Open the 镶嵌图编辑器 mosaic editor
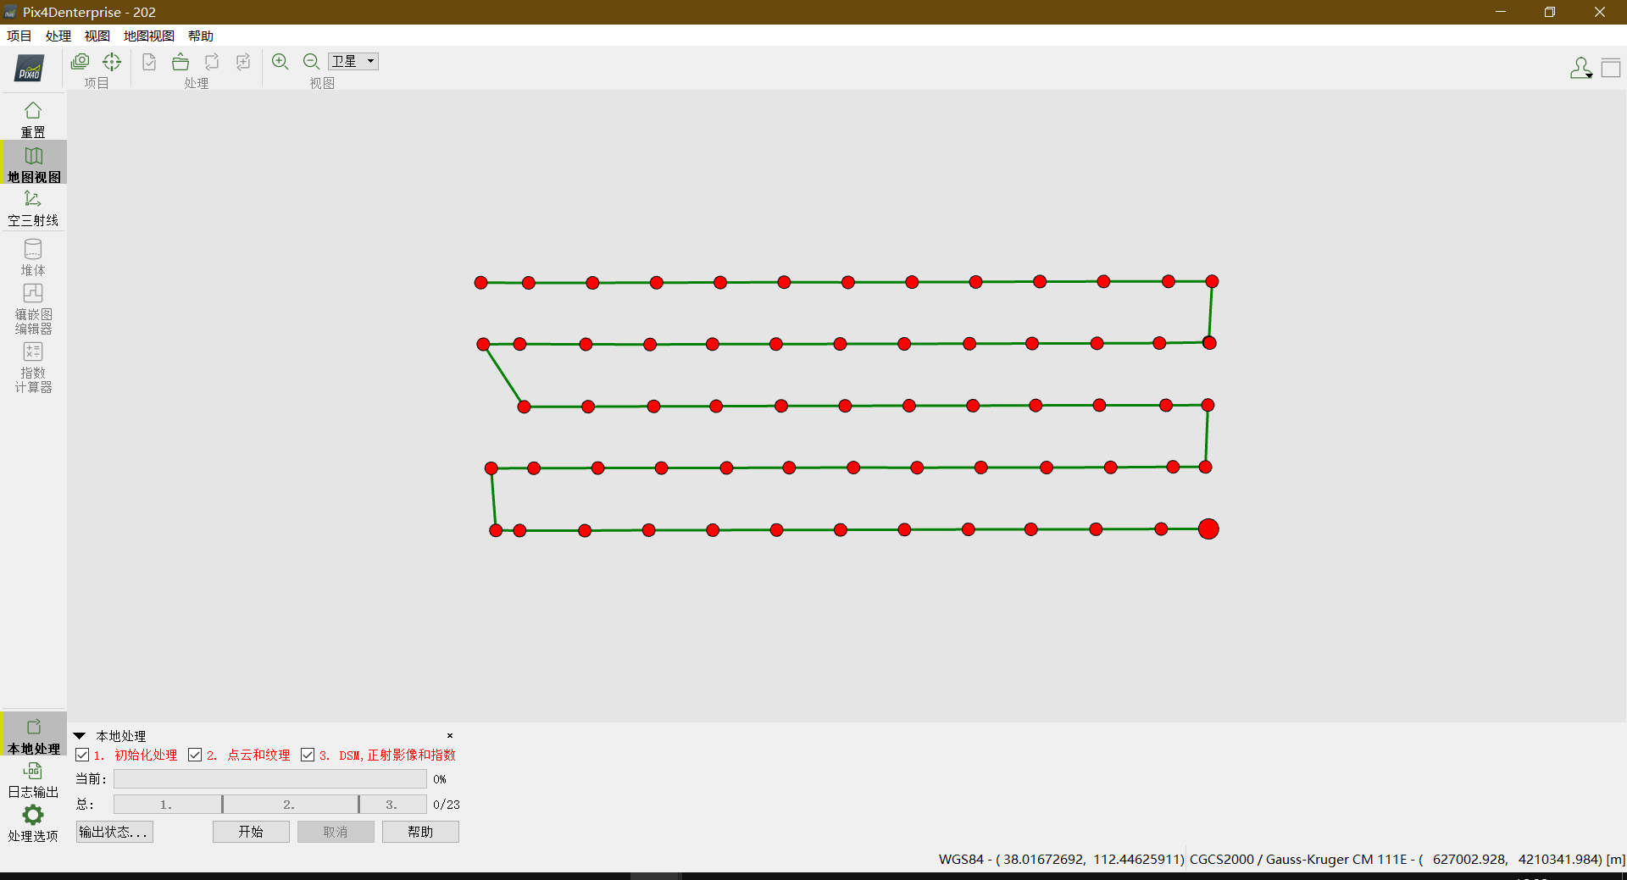Viewport: 1627px width, 880px height. click(33, 308)
